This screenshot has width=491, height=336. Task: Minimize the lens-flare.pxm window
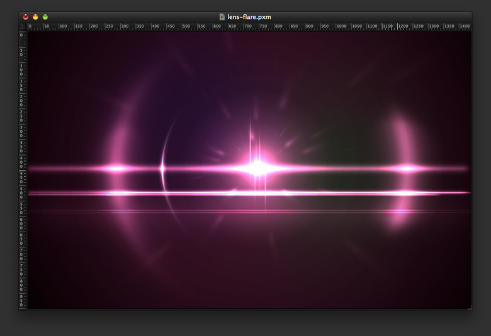tap(35, 17)
